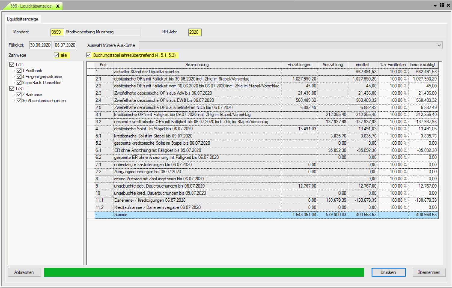The width and height of the screenshot is (452, 288).
Task: Toggle the 1711 parent node checkbox
Action: pos(12,64)
